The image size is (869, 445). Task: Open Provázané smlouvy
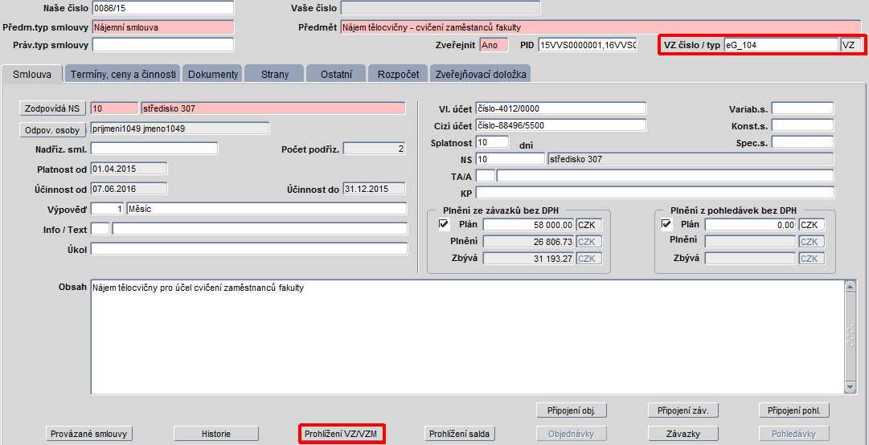89,434
